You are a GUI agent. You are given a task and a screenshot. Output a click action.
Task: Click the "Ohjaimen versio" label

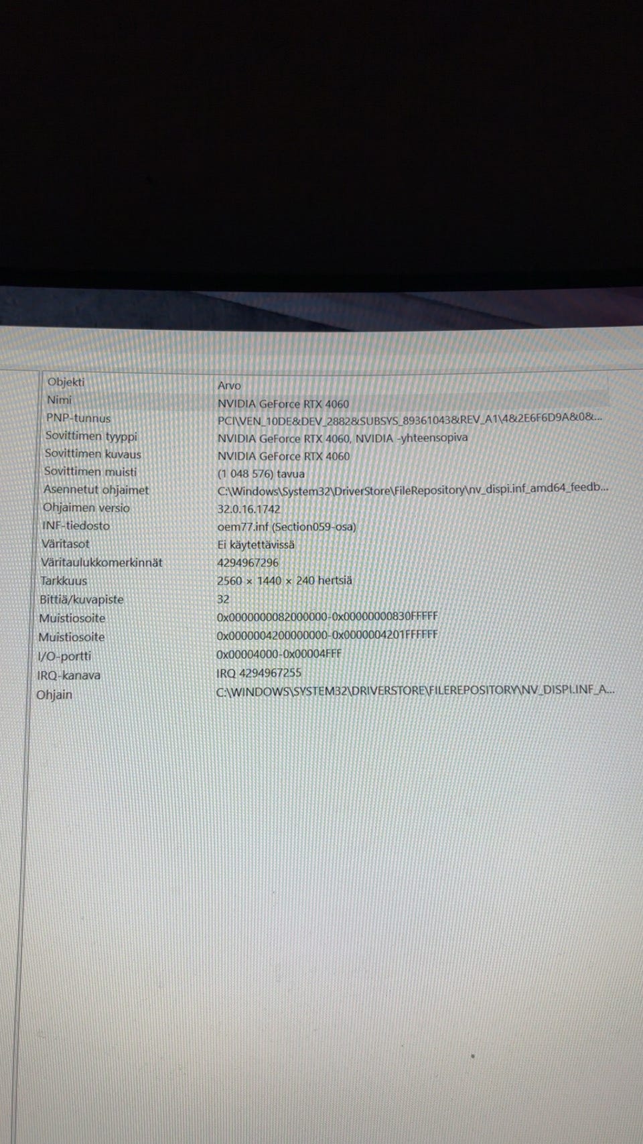pyautogui.click(x=86, y=508)
